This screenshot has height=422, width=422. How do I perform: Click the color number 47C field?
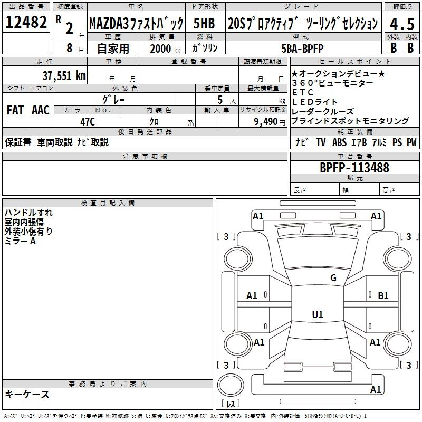[88, 121]
